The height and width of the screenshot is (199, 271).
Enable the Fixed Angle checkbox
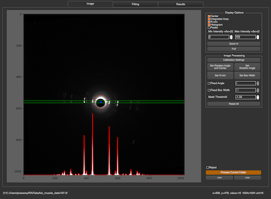pyautogui.click(x=209, y=83)
